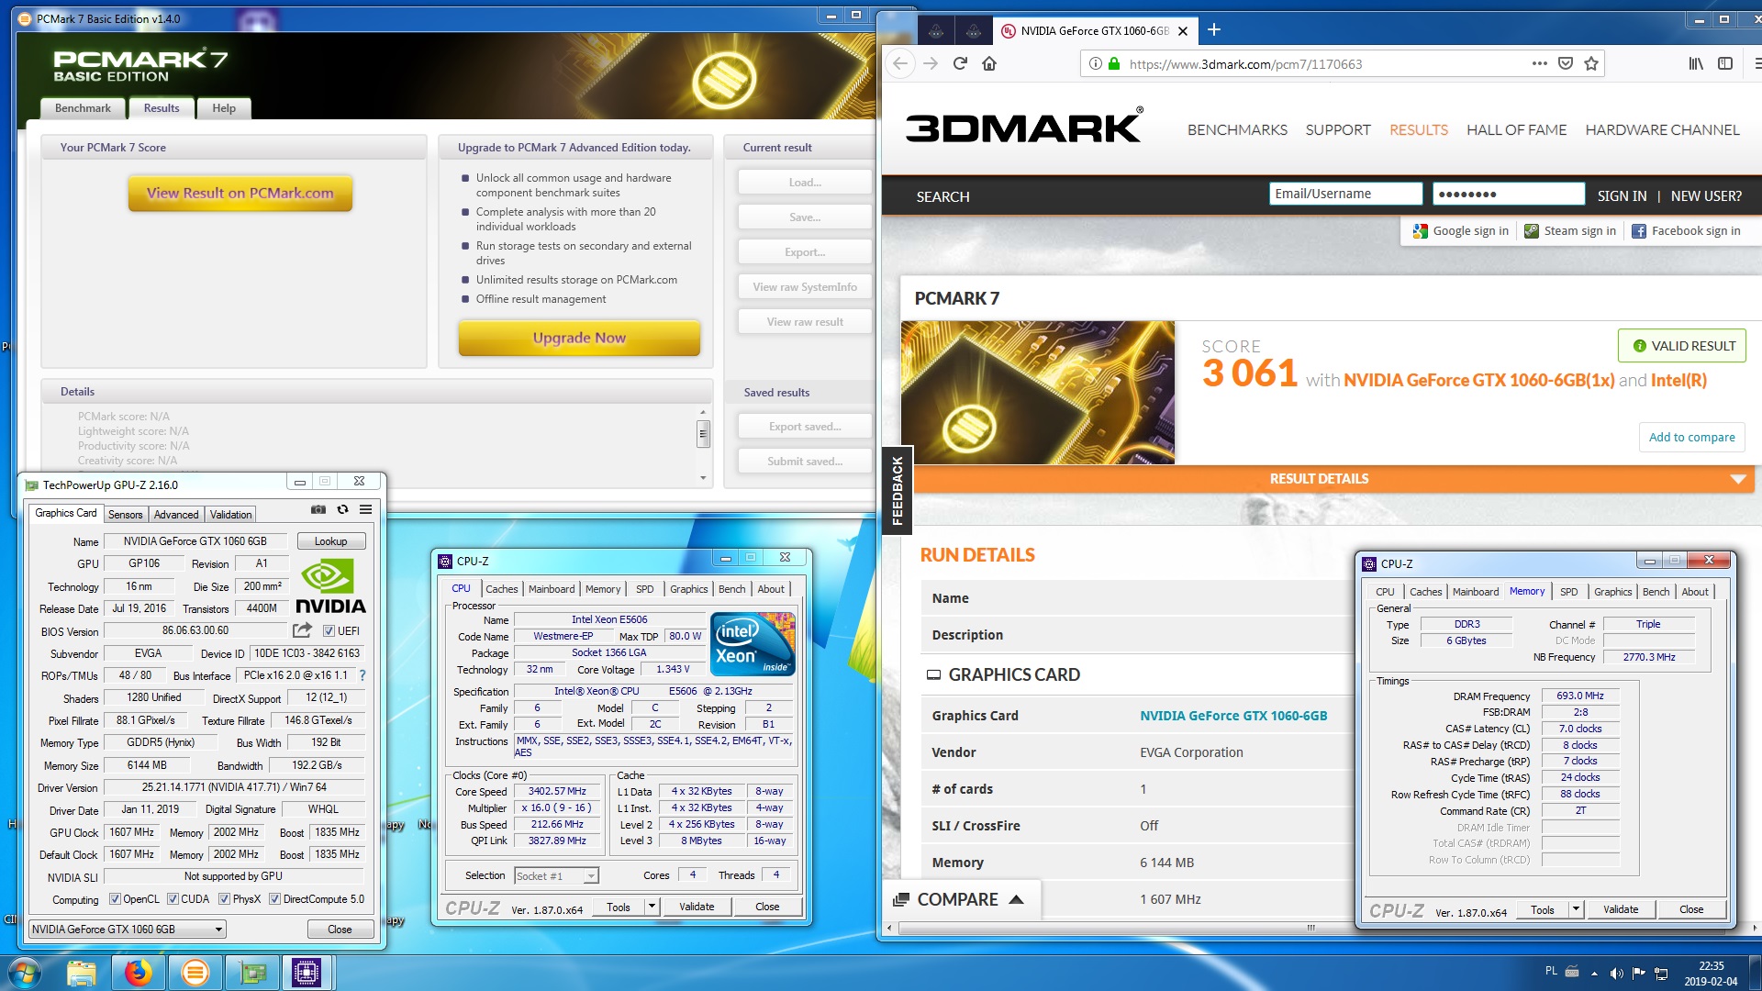Click the Bus Interface question mark icon

(x=362, y=675)
